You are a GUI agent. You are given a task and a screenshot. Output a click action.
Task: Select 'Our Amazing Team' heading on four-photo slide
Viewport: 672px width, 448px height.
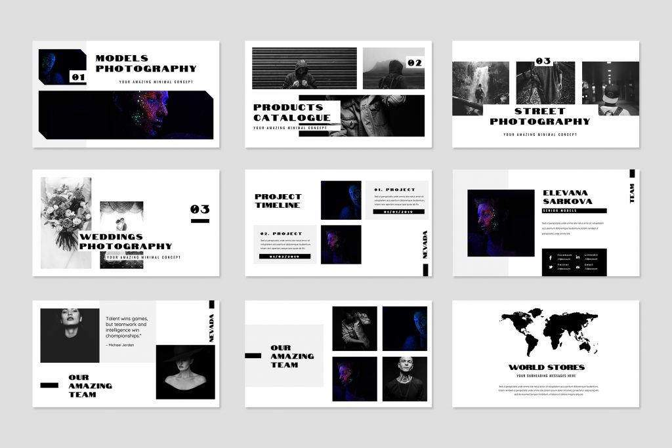[292, 356]
